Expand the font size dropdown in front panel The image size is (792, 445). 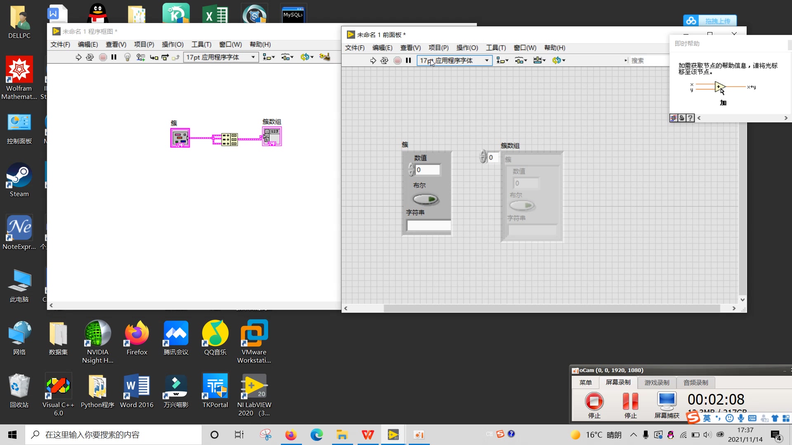pyautogui.click(x=486, y=60)
